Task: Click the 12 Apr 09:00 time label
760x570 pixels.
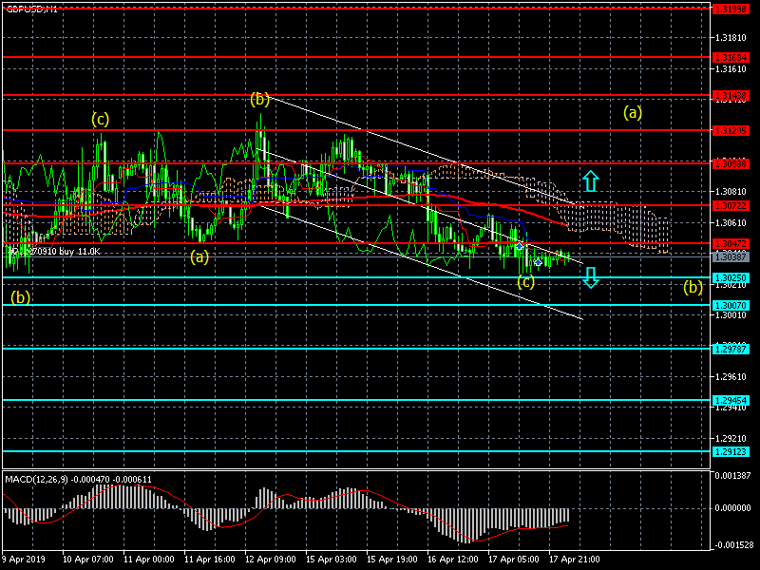Action: [270, 560]
